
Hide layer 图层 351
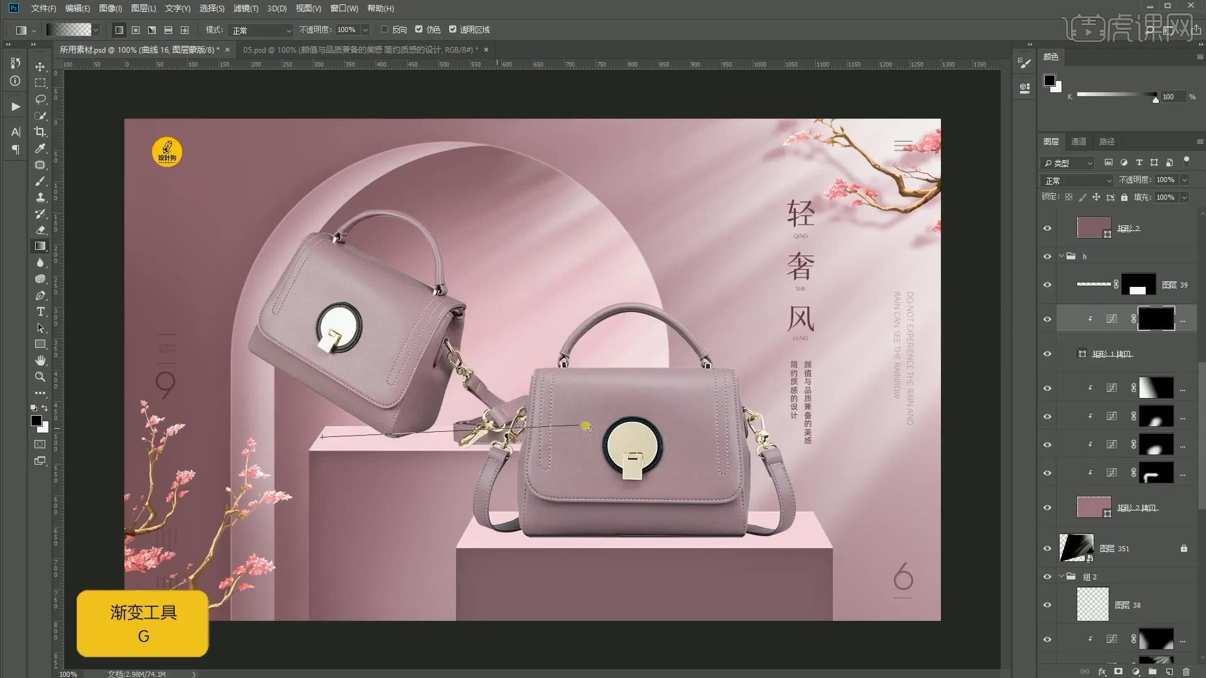click(x=1047, y=548)
